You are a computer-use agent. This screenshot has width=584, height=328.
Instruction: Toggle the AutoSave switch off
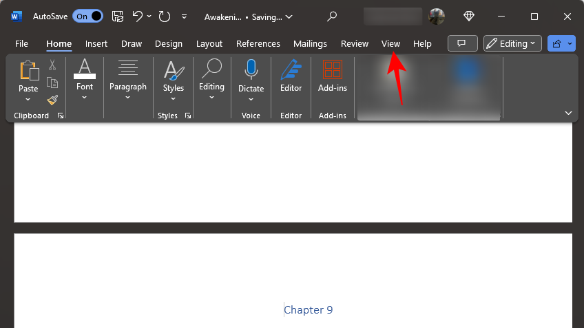tap(87, 17)
